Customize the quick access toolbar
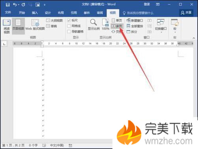The image size is (198, 149). [x=45, y=5]
